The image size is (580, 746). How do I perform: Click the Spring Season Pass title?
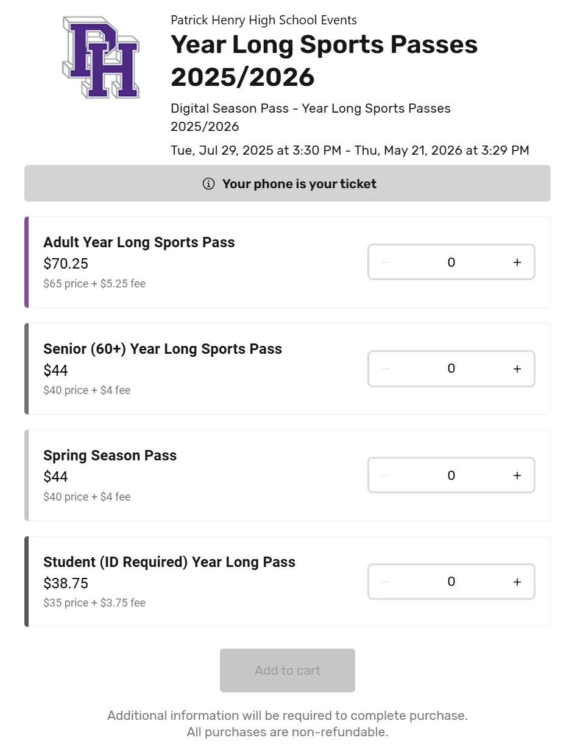point(110,456)
